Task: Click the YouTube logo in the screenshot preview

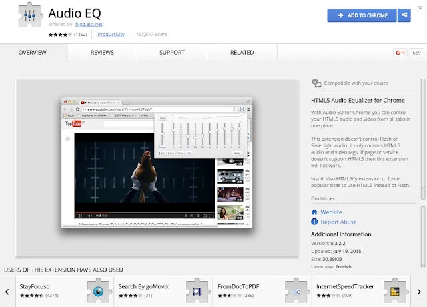Action: (x=73, y=123)
